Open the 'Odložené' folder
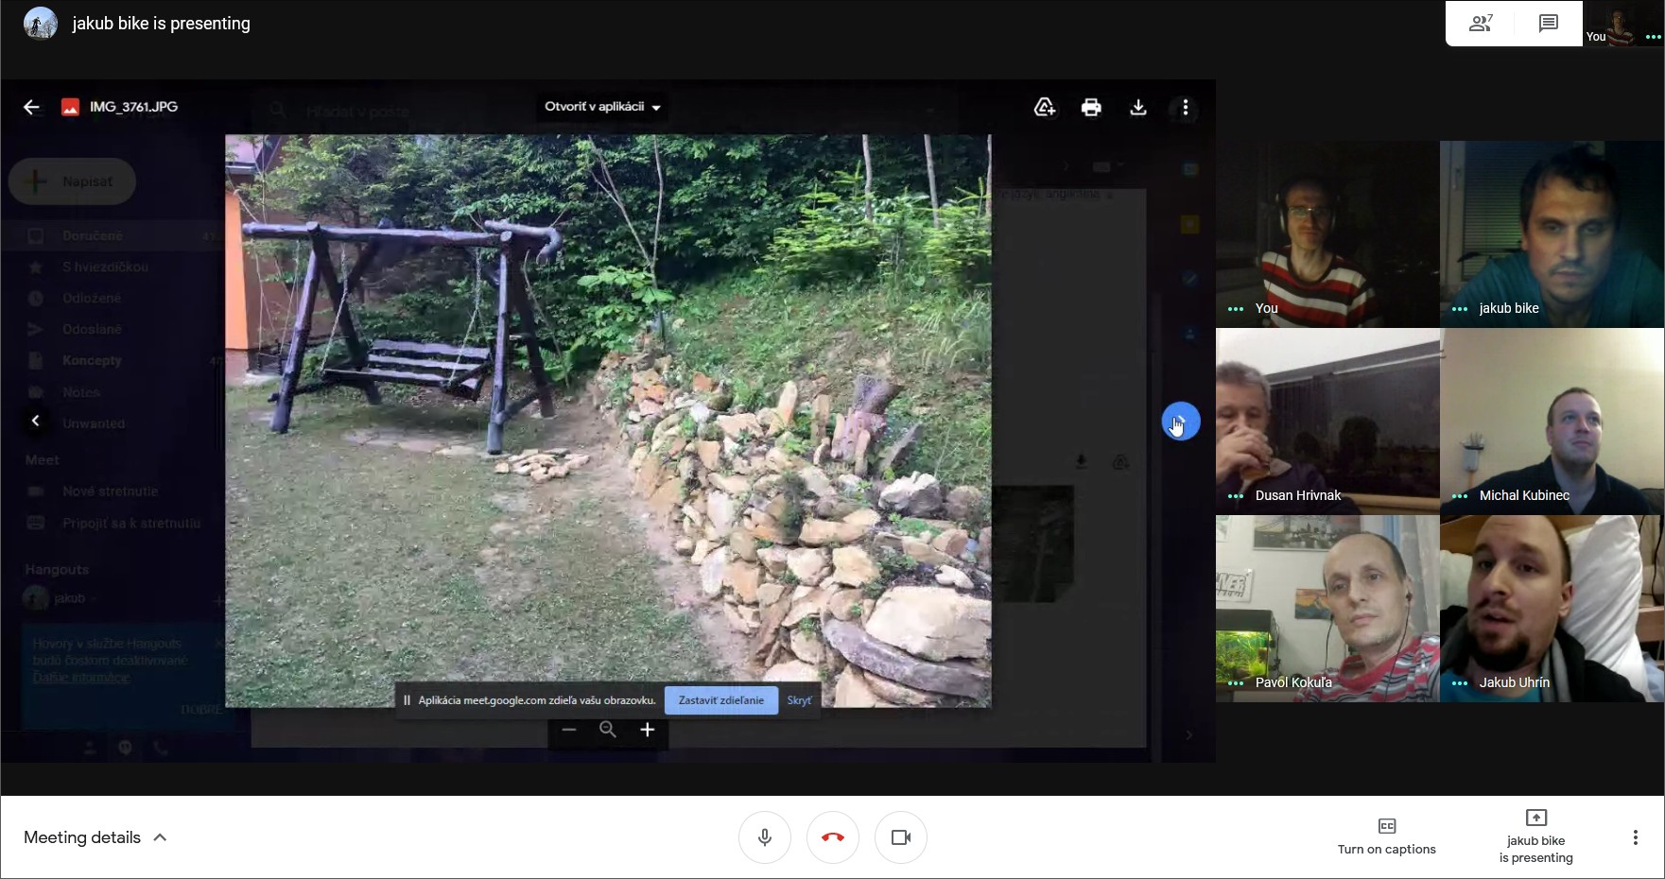The image size is (1665, 879). click(x=92, y=298)
